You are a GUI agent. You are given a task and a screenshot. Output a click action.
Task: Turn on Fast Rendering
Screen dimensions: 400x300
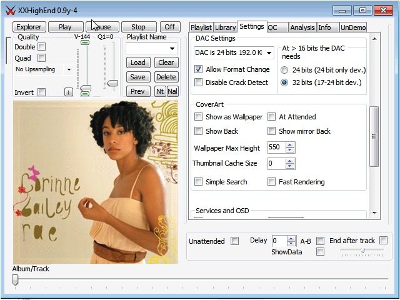click(x=271, y=182)
